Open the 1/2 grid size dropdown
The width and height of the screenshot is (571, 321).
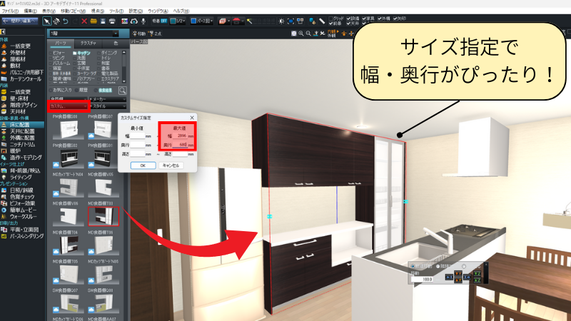tap(178, 21)
